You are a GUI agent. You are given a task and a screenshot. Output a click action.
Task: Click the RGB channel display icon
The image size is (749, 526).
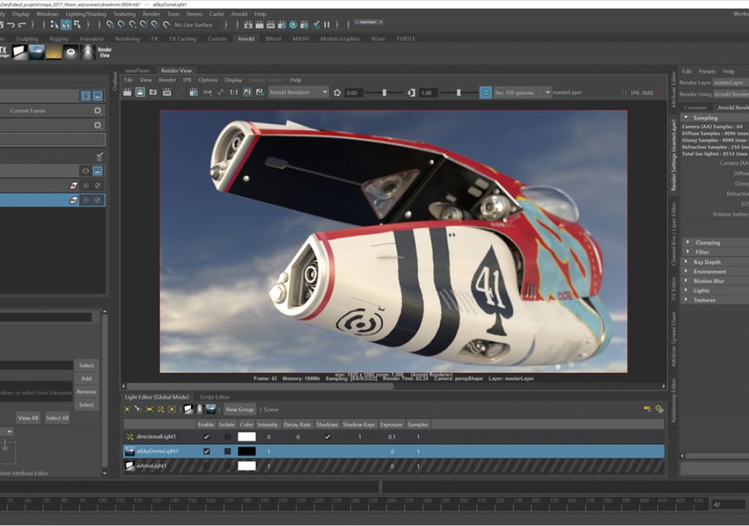tap(208, 92)
